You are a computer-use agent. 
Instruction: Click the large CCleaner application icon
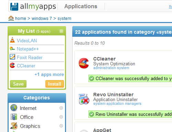[84, 63]
